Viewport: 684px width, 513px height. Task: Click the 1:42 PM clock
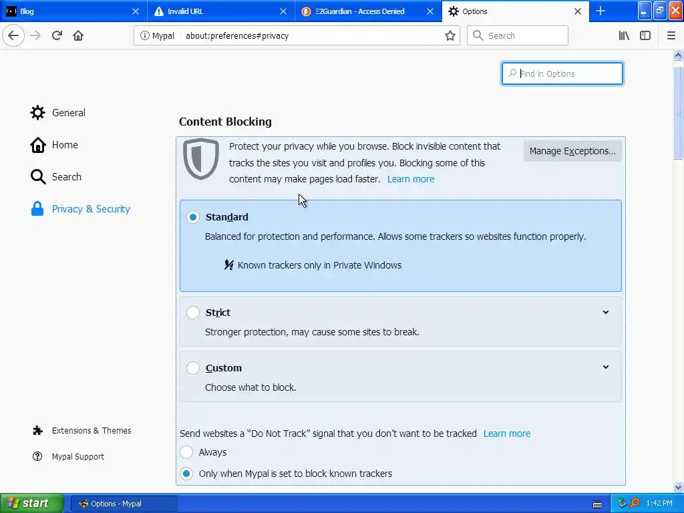point(659,504)
